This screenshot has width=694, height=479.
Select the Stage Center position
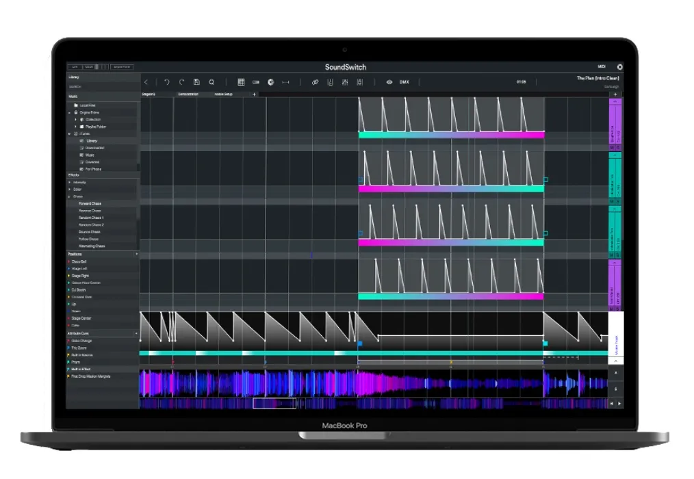[81, 318]
